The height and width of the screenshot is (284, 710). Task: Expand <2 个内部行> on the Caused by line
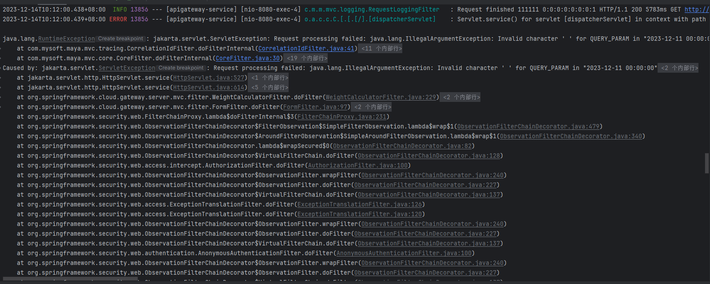(x=679, y=68)
